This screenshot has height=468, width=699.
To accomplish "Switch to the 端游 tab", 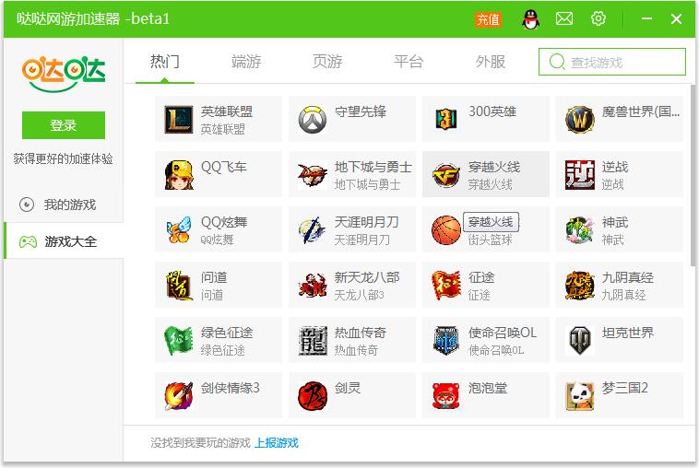I will (246, 62).
